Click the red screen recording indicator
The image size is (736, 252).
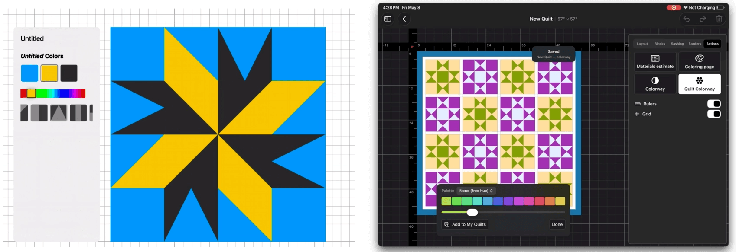[673, 7]
